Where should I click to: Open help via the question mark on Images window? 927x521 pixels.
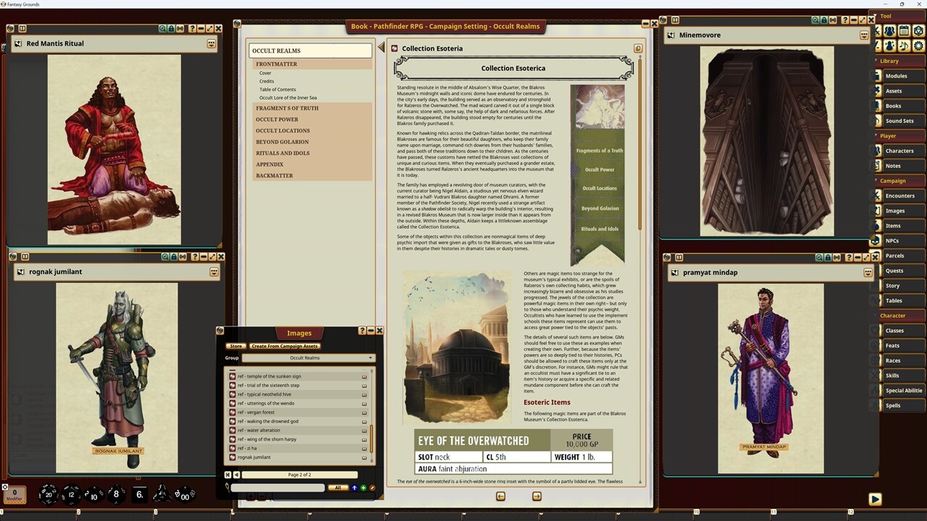pyautogui.click(x=361, y=331)
